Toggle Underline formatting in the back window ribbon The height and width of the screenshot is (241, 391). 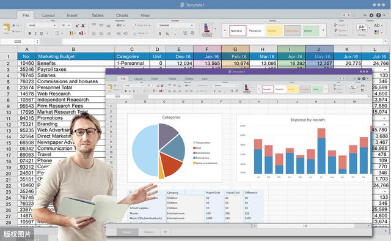tap(42, 33)
